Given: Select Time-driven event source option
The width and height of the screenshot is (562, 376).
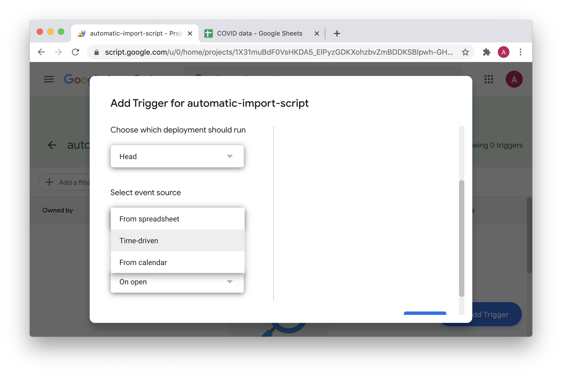Looking at the screenshot, I should pos(178,241).
